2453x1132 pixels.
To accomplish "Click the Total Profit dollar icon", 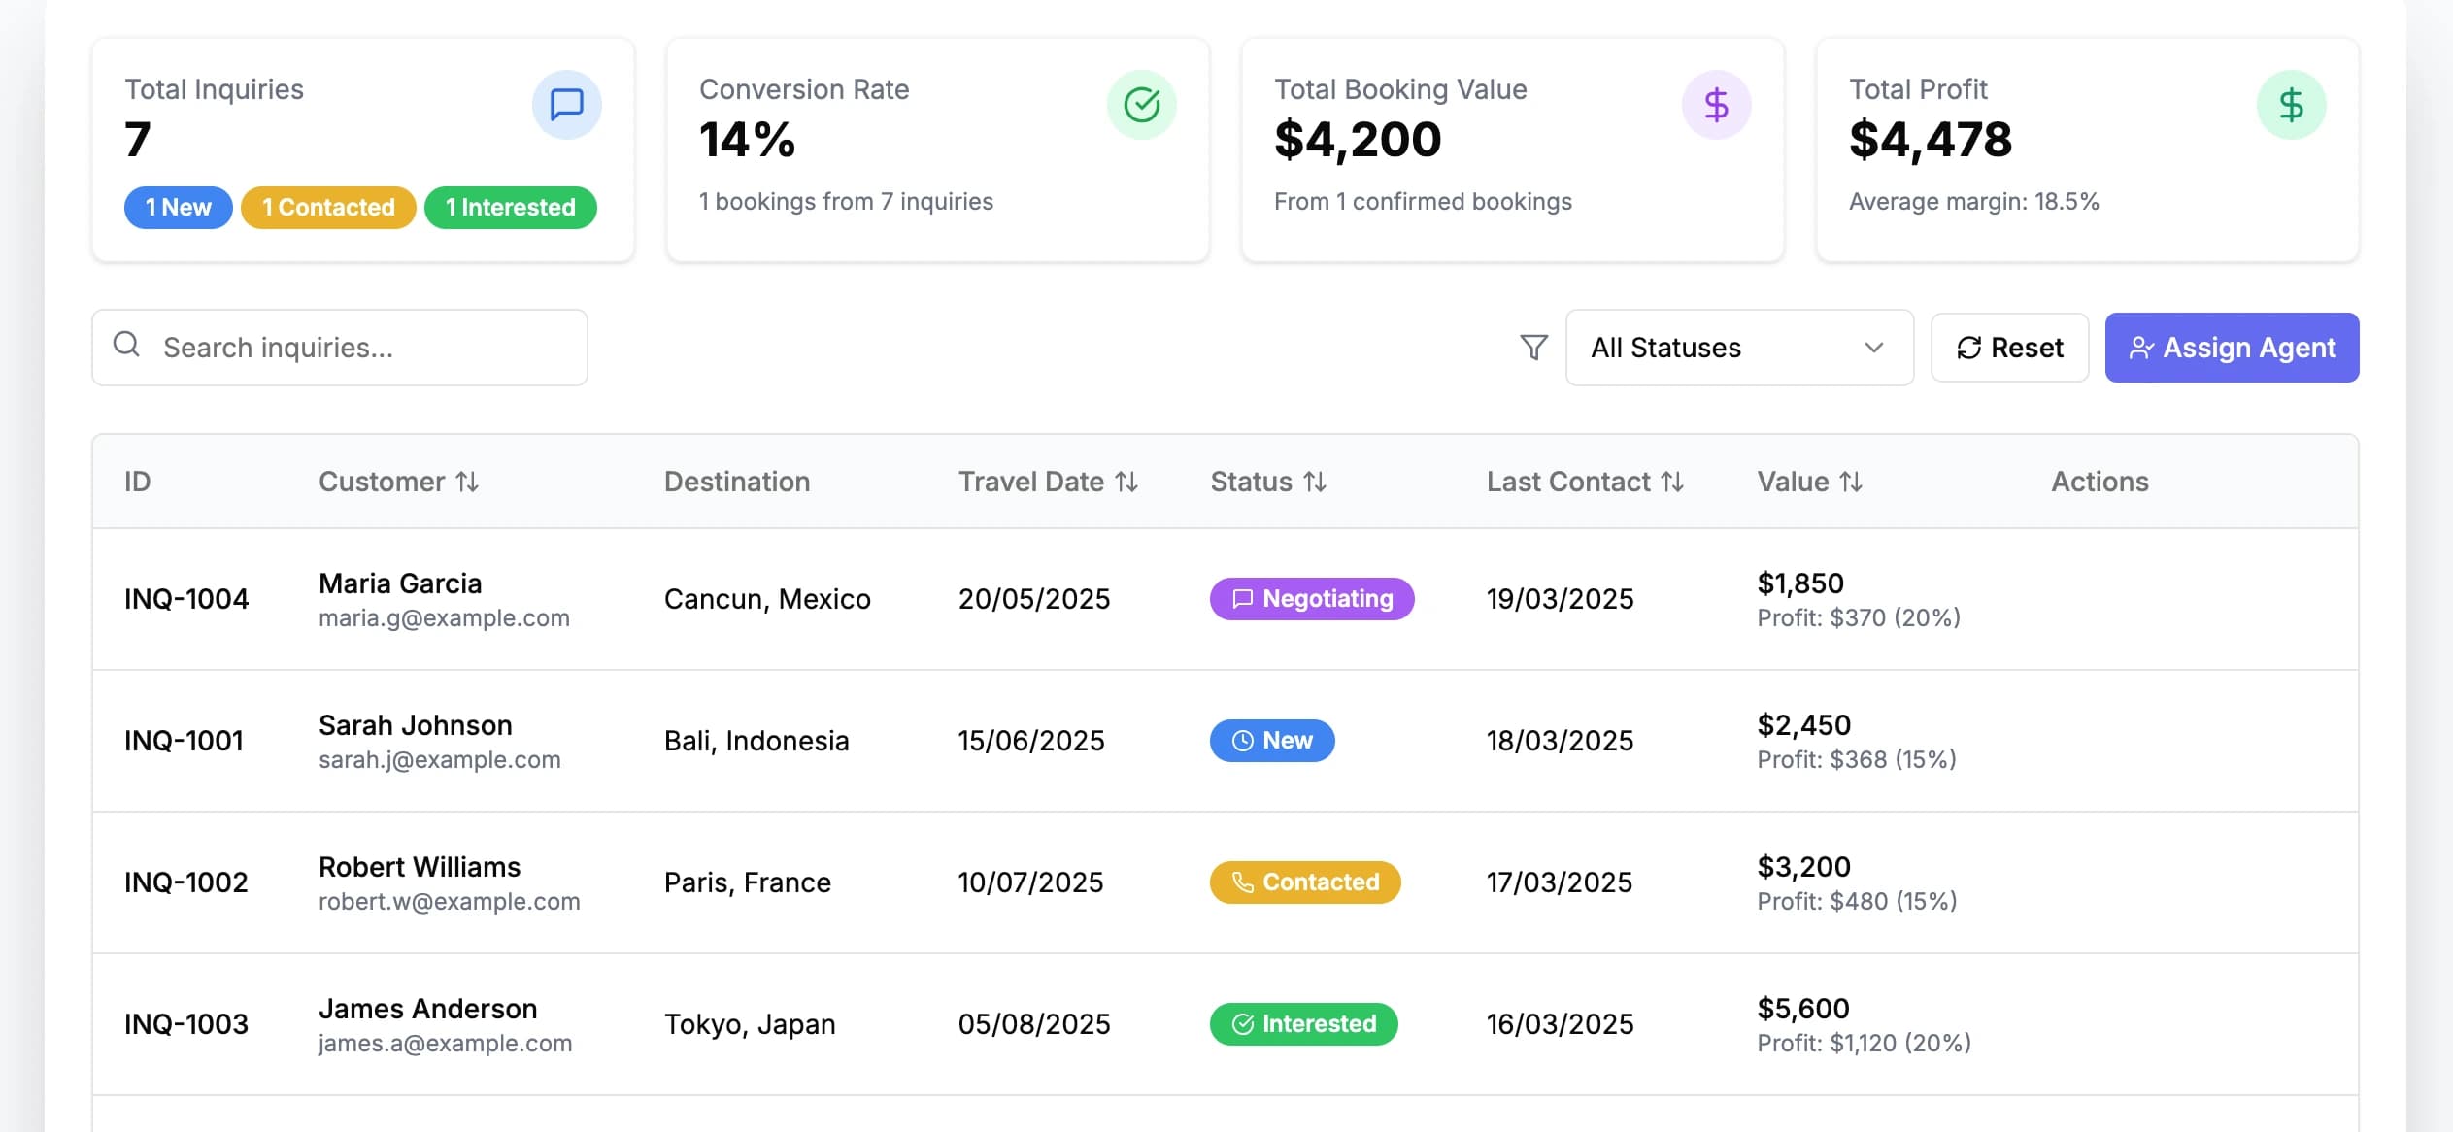I will click(x=2291, y=104).
